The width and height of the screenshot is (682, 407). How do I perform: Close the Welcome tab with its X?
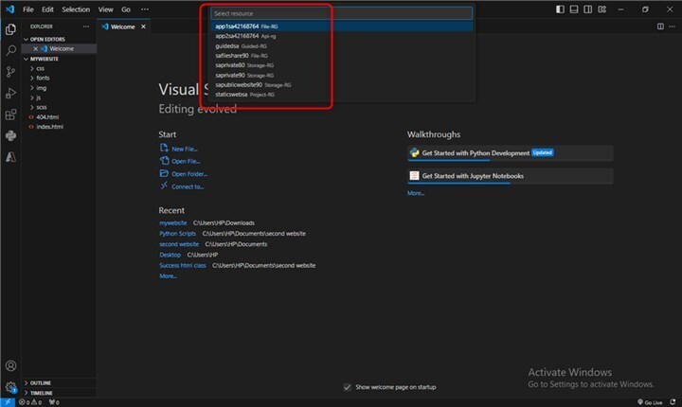[x=143, y=27]
